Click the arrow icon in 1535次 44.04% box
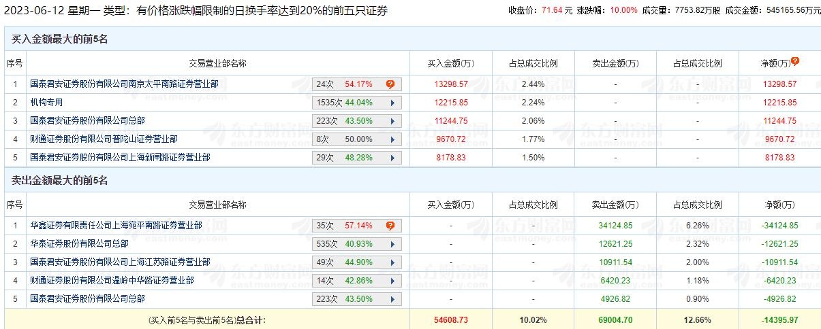Screen dimensions: 821x329 [x=392, y=103]
